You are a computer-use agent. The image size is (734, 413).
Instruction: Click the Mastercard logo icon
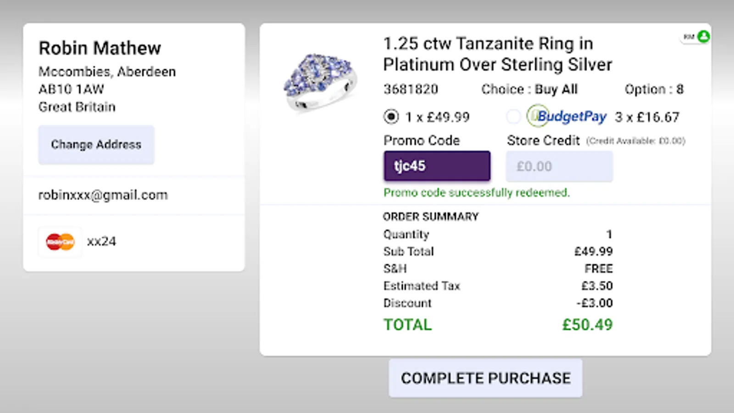tap(60, 242)
